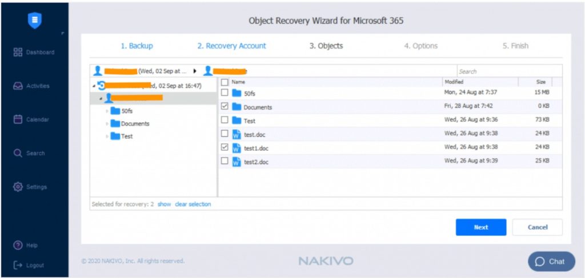Uncheck the test1.doc checkbox

pos(225,147)
